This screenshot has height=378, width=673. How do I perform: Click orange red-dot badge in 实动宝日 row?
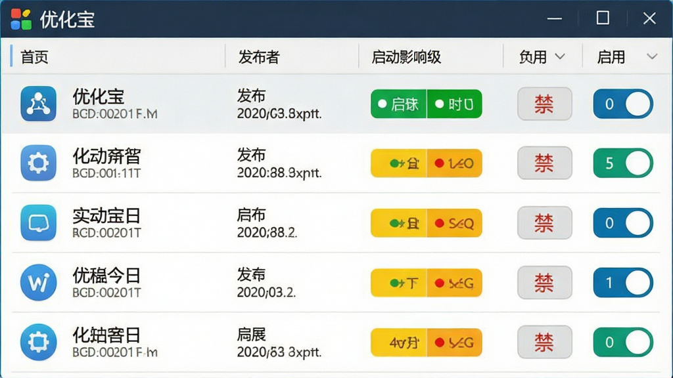455,223
